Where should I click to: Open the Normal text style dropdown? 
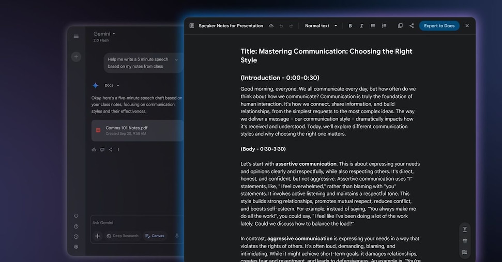321,26
